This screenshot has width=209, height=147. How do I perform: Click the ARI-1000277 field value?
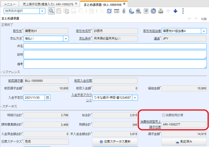(x=184, y=125)
